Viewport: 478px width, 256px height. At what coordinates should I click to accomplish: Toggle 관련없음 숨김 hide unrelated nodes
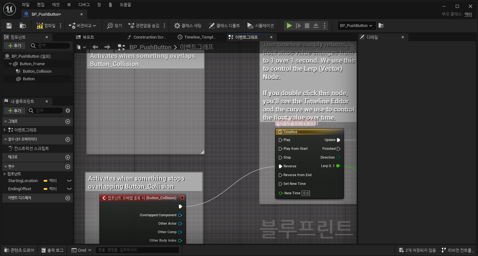pos(144,26)
